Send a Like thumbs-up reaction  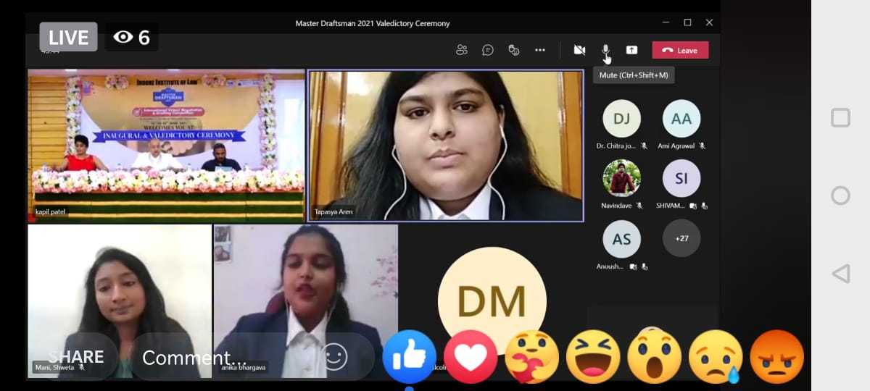pyautogui.click(x=409, y=357)
